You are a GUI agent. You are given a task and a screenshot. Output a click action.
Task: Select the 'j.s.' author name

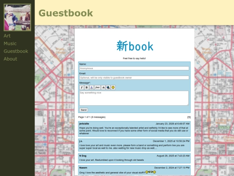81,141
